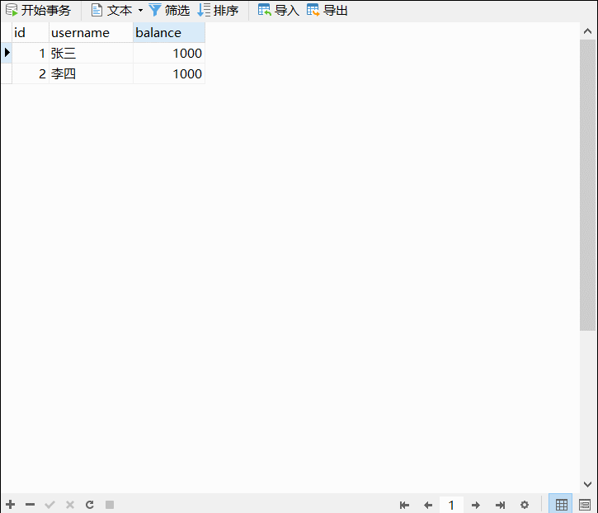Viewport: 598px width, 513px height.
Task: Click the scrollbar down arrow
Action: coord(588,484)
